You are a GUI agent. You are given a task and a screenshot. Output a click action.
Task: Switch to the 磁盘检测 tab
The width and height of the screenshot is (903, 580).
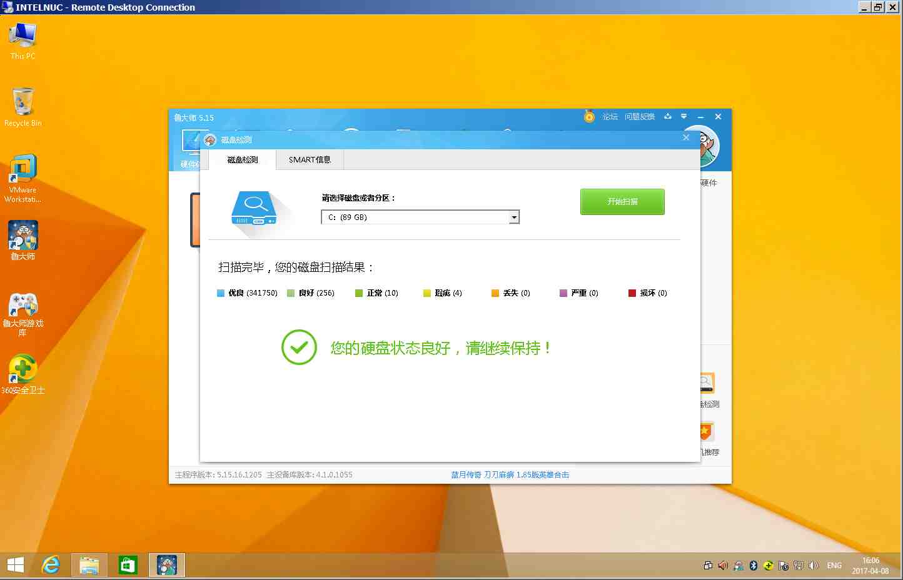pos(243,160)
